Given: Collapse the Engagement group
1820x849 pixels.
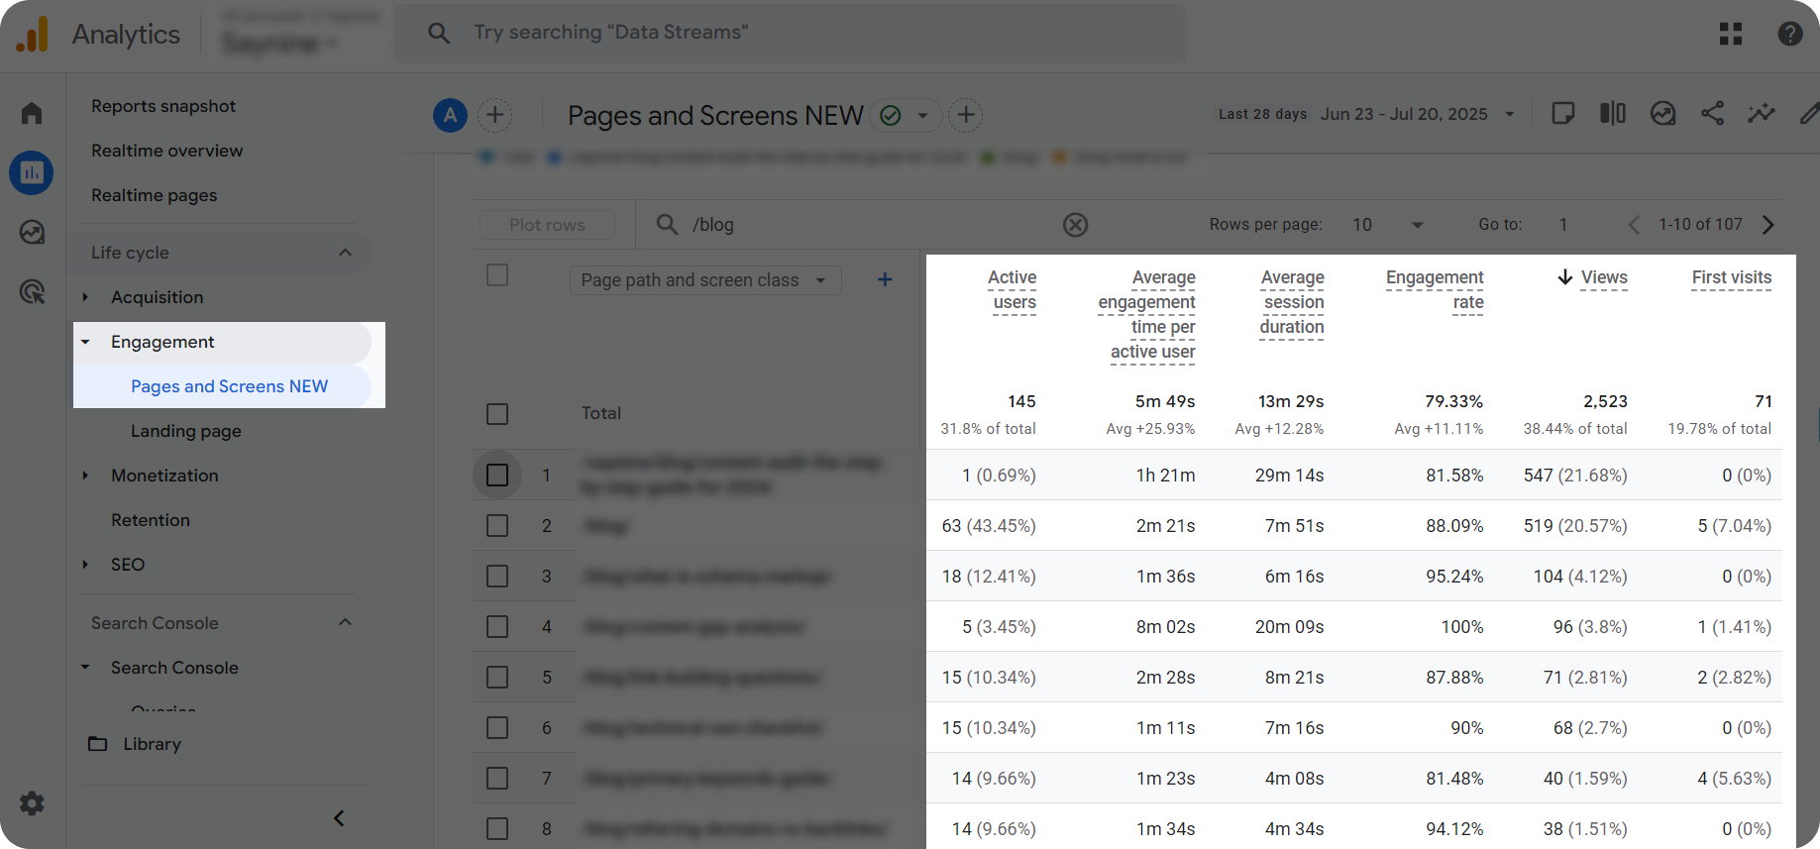Looking at the screenshot, I should [85, 342].
